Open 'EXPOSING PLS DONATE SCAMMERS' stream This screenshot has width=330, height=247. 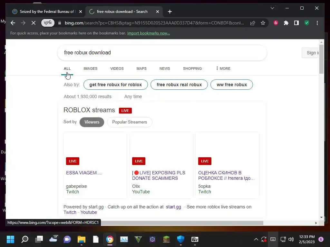[x=159, y=175]
